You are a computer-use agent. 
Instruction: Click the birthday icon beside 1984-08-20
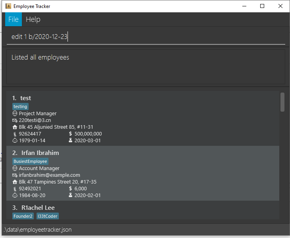point(15,195)
